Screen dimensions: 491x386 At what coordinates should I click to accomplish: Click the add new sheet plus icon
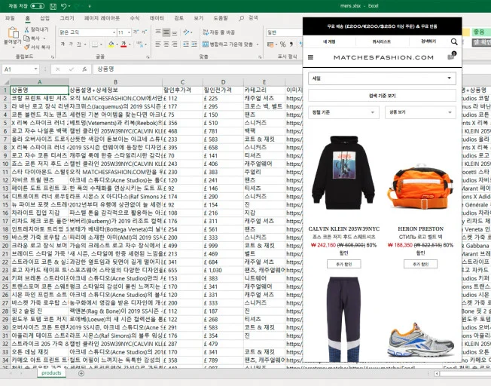[81, 373]
